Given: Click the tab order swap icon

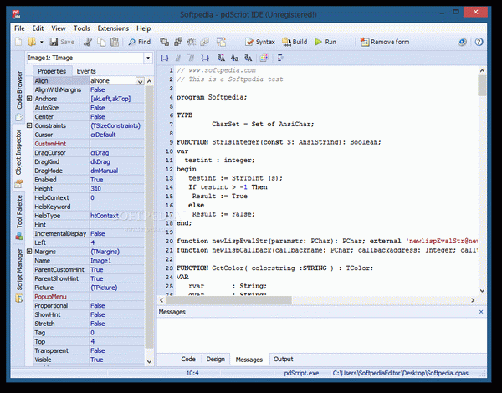Looking at the screenshot, I should pyautogui.click(x=221, y=42).
